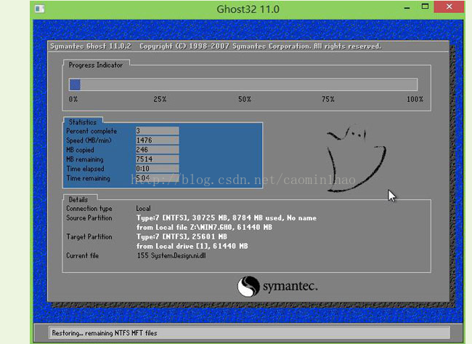Click the Ghost32 11.0 title text
Viewport: 472px width, 344px height.
(248, 9)
